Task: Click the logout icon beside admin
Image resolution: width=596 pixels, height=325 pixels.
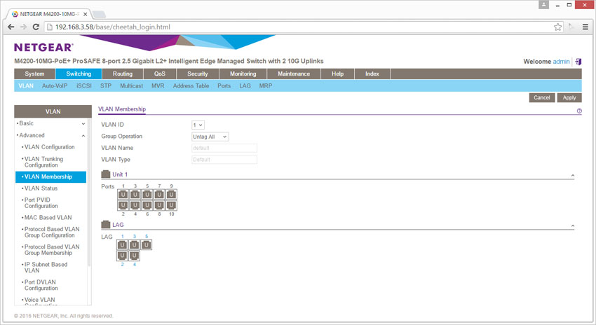Action: point(578,62)
